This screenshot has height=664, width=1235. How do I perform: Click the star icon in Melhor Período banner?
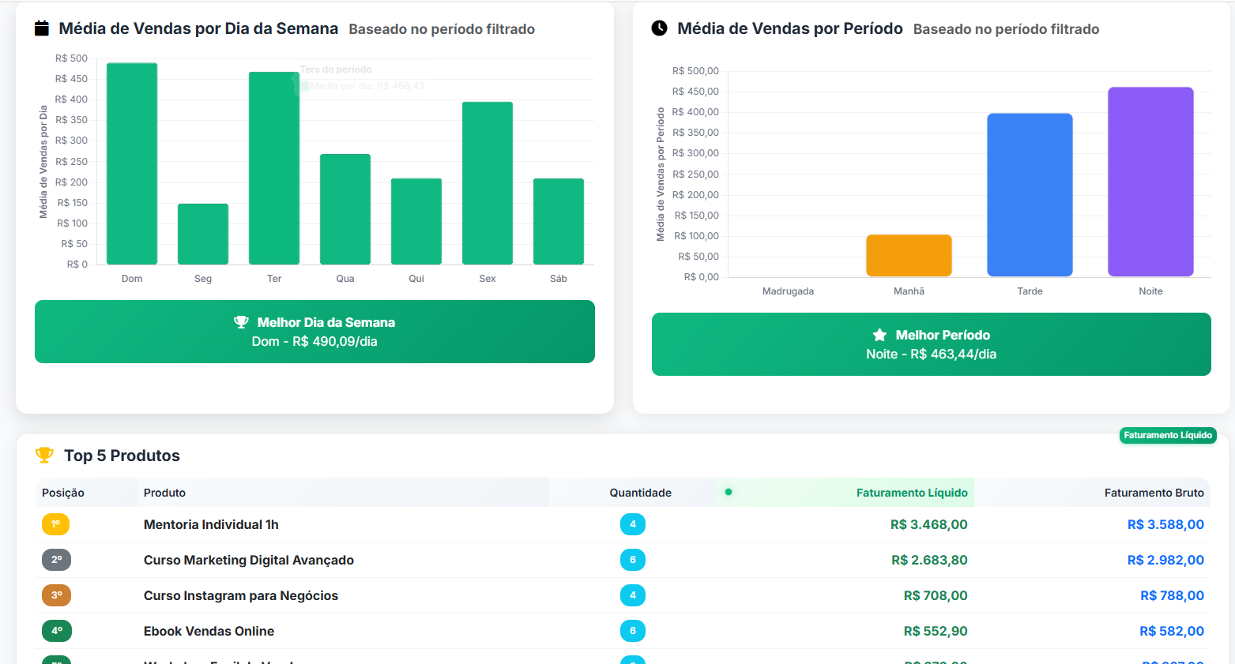pos(879,335)
